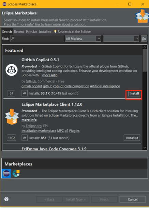149x208 pixels.
Task: Click the Plugins tag
Action: point(74,131)
